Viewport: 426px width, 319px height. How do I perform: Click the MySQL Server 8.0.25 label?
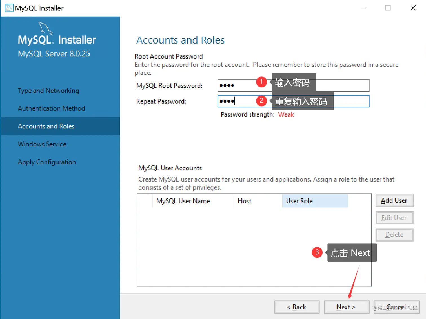pyautogui.click(x=54, y=54)
